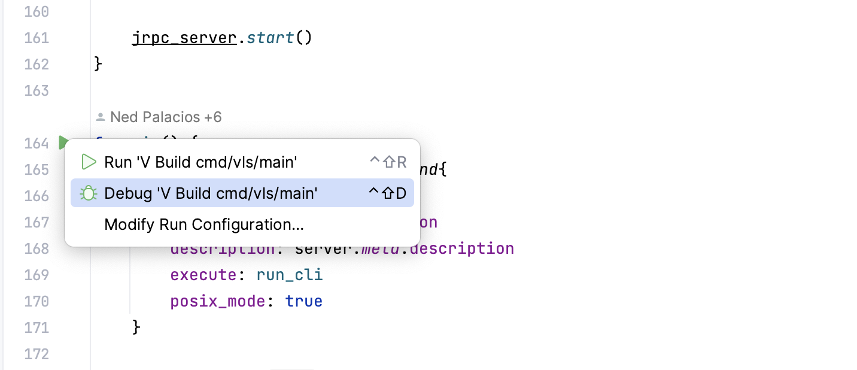This screenshot has height=370, width=857.
Task: Click the play icon beside Run menu entry
Action: point(89,162)
